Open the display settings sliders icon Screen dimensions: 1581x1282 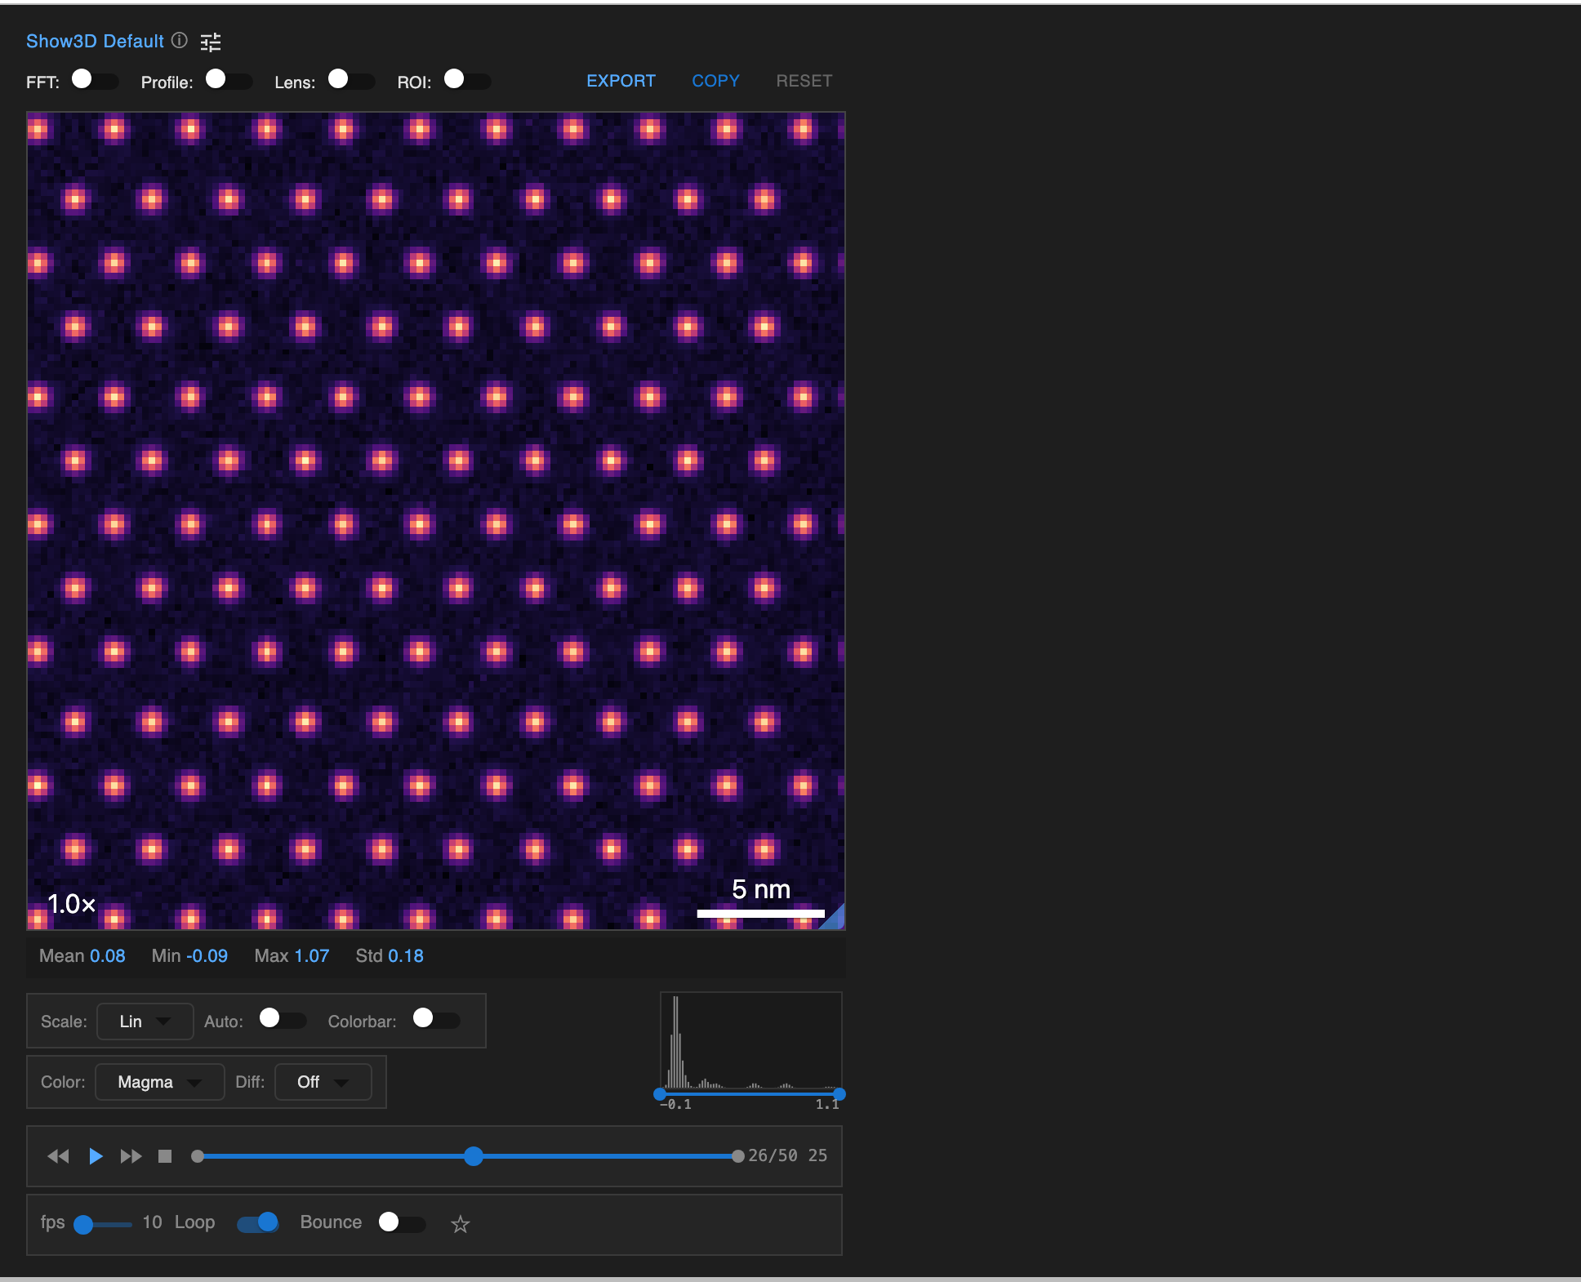[211, 42]
